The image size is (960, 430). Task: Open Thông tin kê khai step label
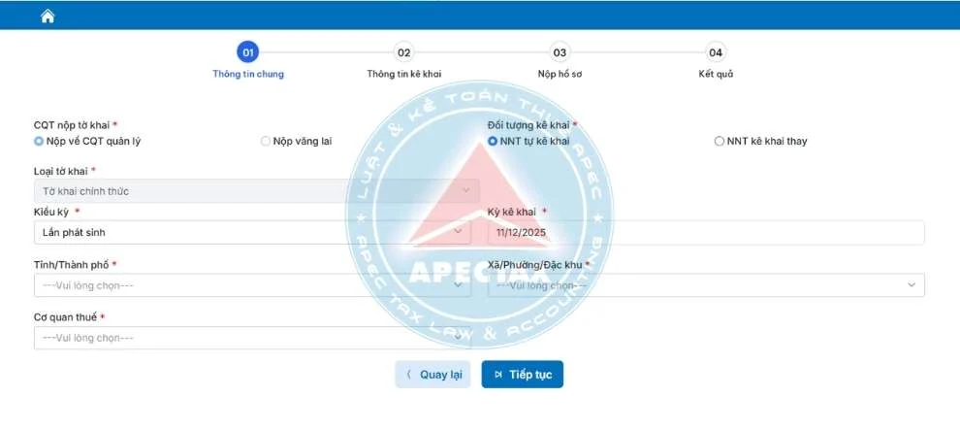tap(404, 74)
